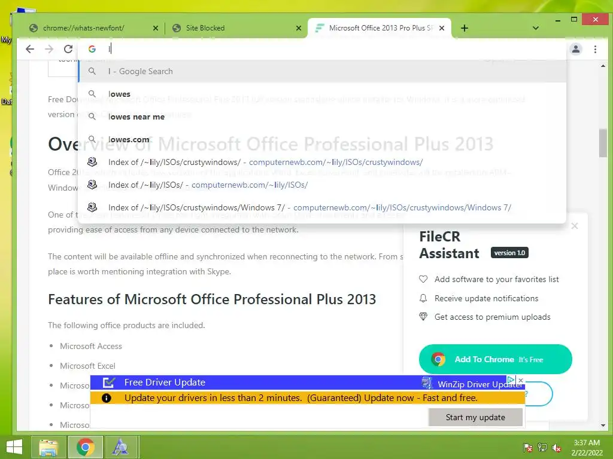Image resolution: width=613 pixels, height=459 pixels.
Task: Close the Microsoft Office 2013 tab
Action: [x=442, y=28]
